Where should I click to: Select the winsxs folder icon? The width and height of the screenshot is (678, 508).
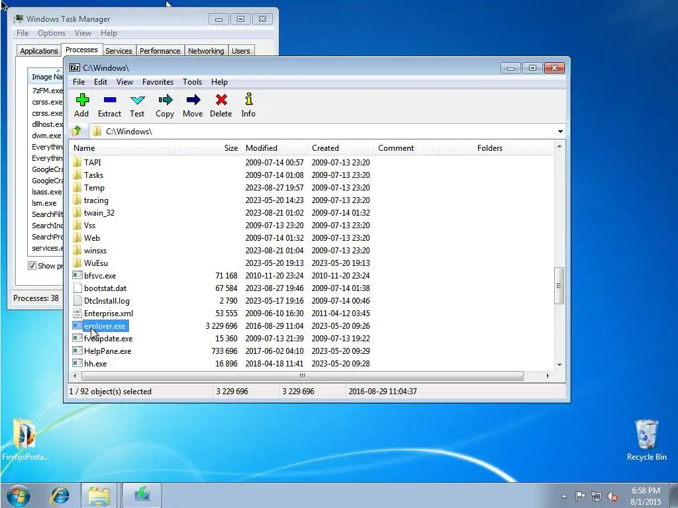click(x=77, y=250)
